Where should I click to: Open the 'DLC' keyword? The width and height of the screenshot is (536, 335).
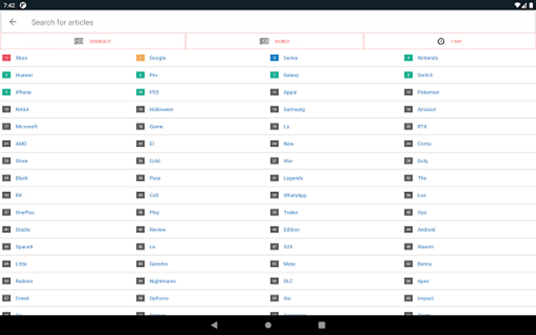click(288, 281)
